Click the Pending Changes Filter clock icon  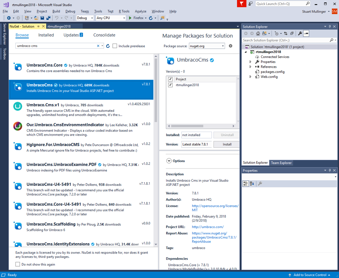(277, 33)
